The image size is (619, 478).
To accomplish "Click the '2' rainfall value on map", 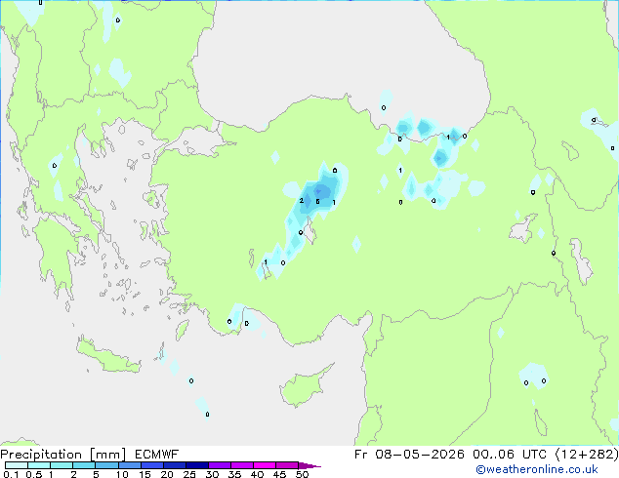I will click(302, 201).
